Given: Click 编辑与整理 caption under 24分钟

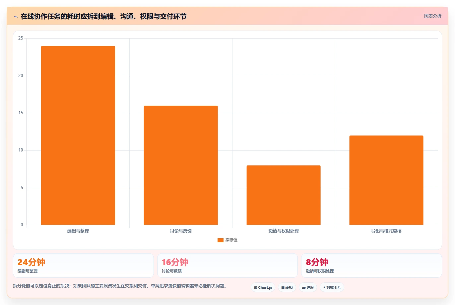Looking at the screenshot, I should click(28, 271).
